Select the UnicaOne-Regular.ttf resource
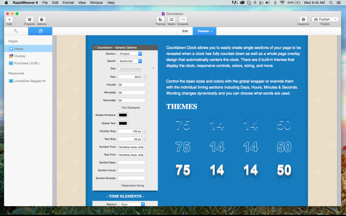Viewport: 346px width, 216px height. pos(28,81)
